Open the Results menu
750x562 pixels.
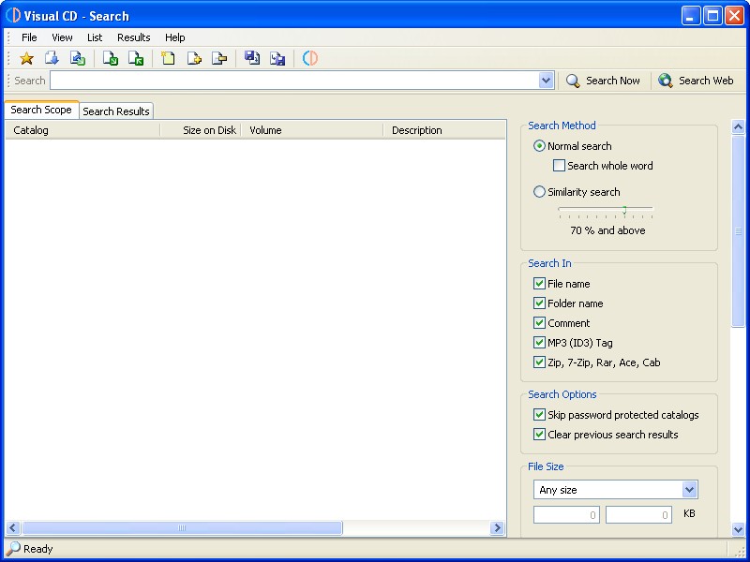pyautogui.click(x=134, y=37)
